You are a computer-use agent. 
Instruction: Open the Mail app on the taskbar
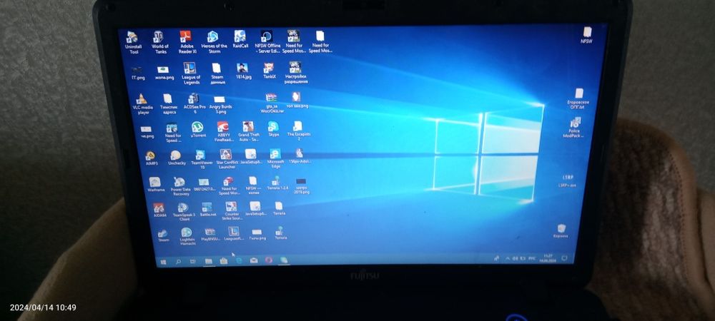(x=254, y=260)
